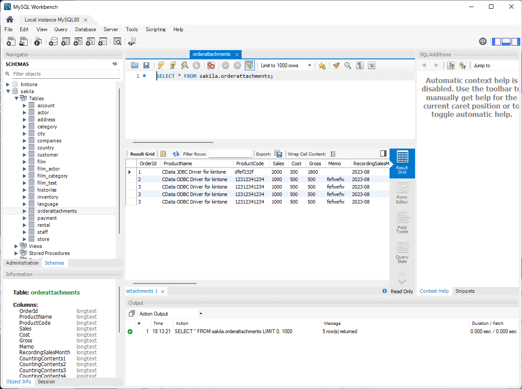Switch to the Administration tab
This screenshot has width=522, height=389.
(x=22, y=263)
